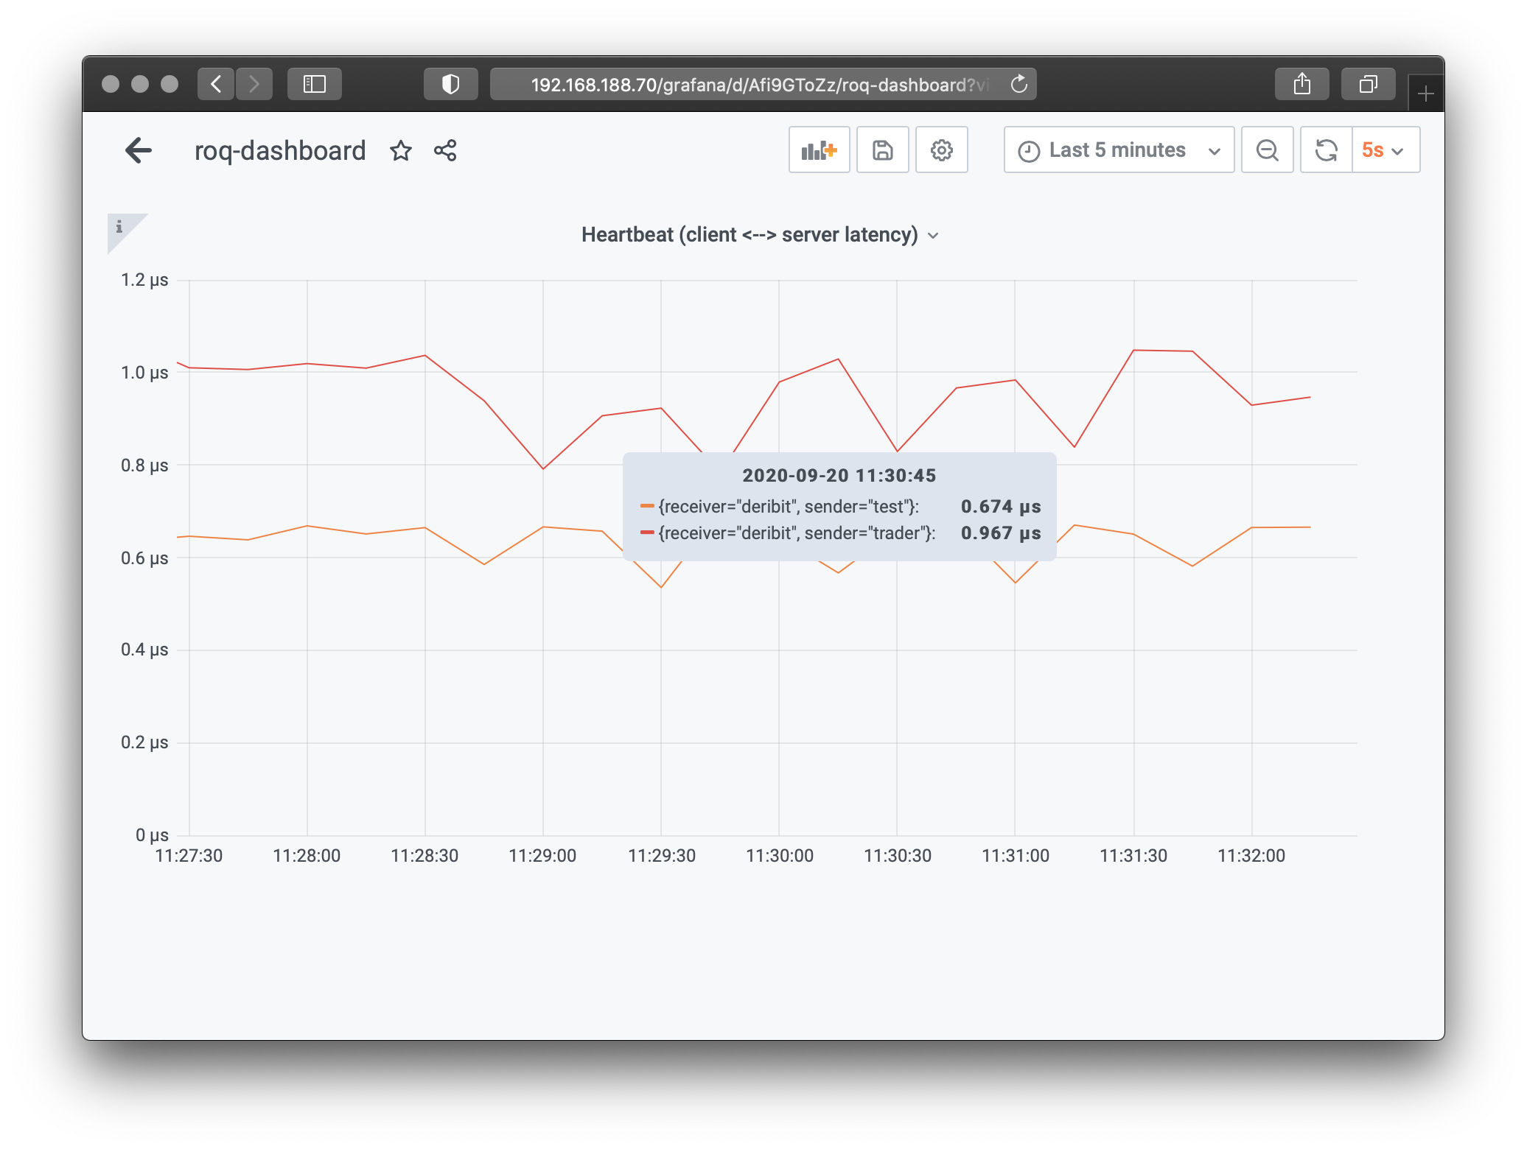Refresh the dashboard now
This screenshot has height=1149, width=1527.
[x=1327, y=150]
